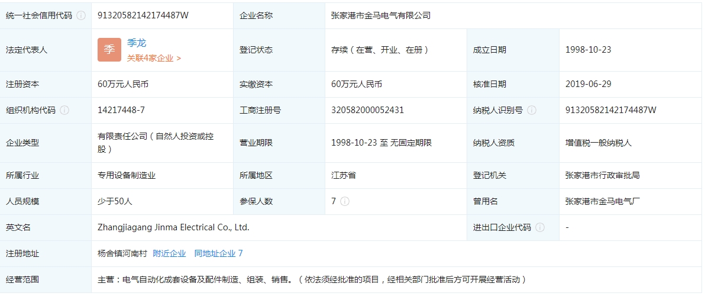Open 同地址企业 7 same-address link
This screenshot has height=296, width=705.
coord(218,253)
